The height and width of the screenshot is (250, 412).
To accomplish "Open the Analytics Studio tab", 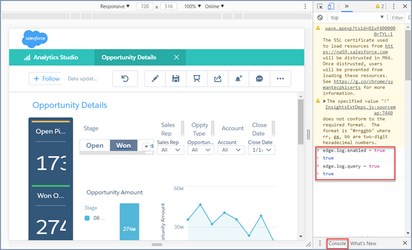I will pos(51,57).
